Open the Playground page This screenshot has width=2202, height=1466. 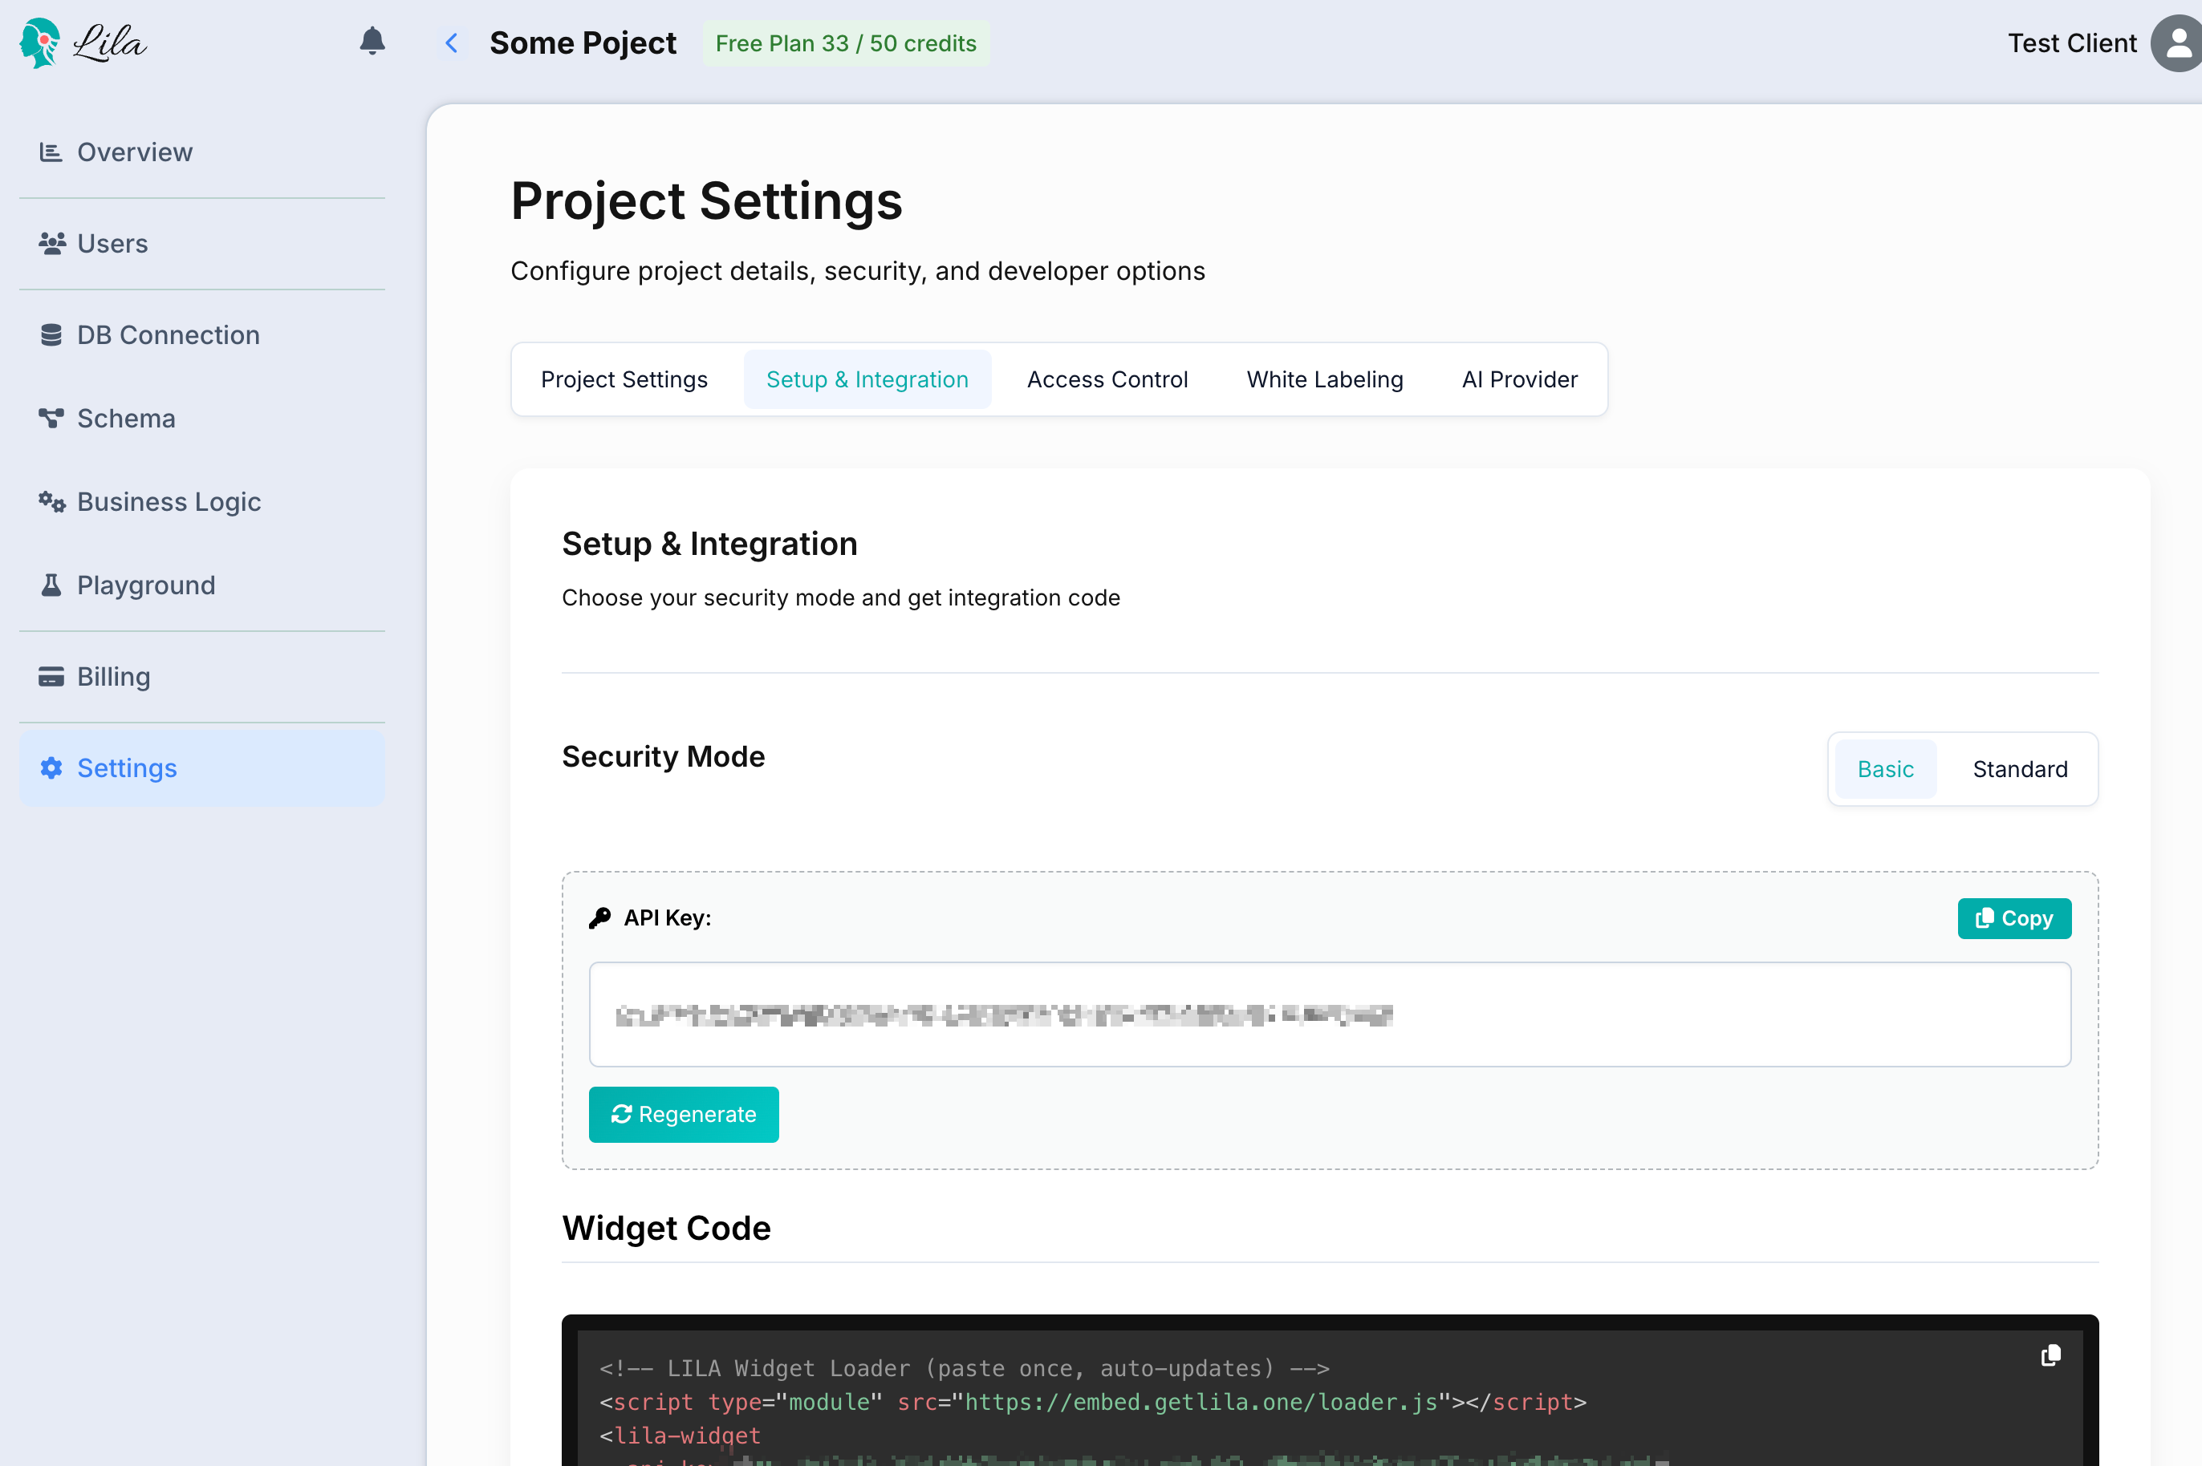[146, 585]
